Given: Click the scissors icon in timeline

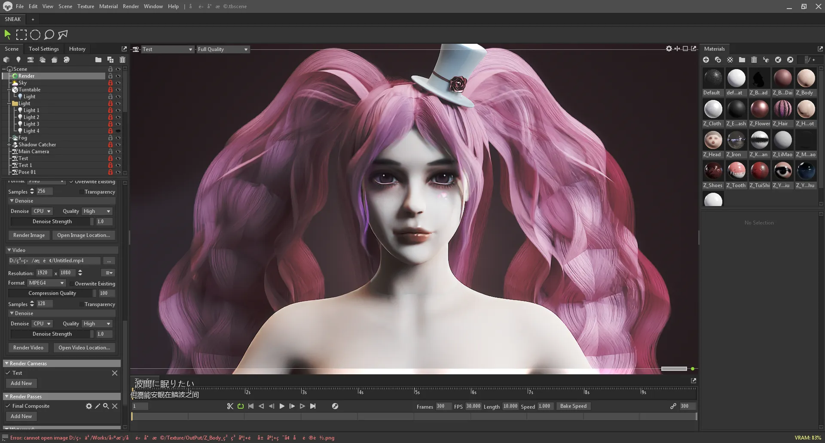Looking at the screenshot, I should click(x=230, y=406).
